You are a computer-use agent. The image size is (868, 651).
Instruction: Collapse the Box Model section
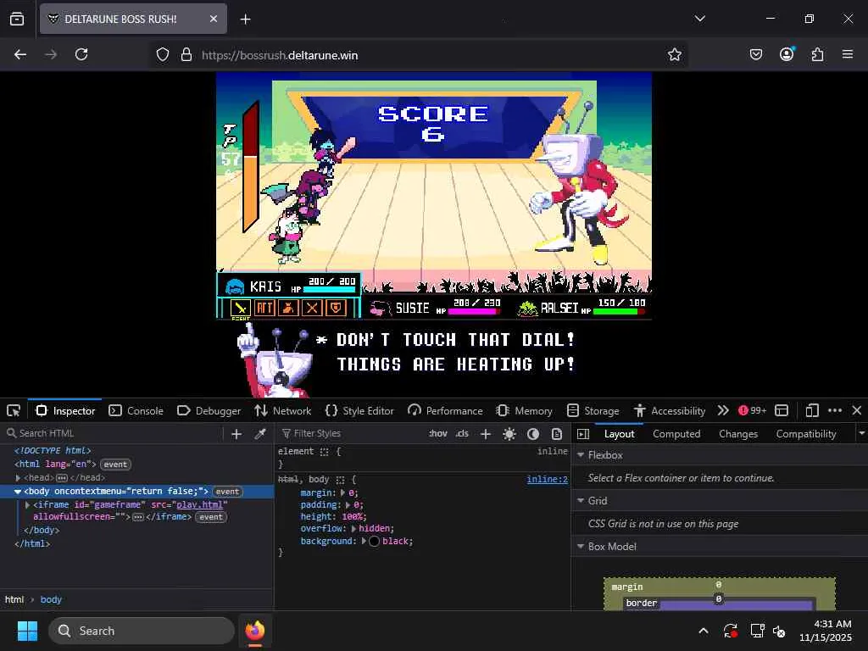click(x=581, y=547)
